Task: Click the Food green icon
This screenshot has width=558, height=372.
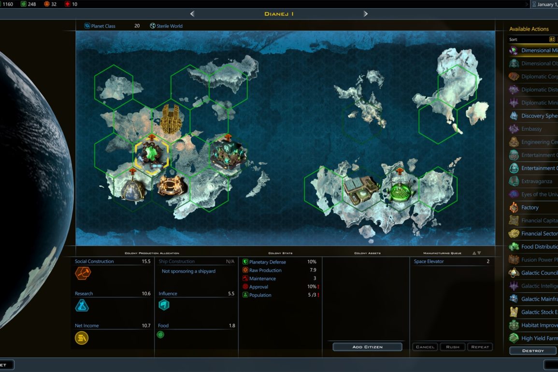Action: point(160,335)
